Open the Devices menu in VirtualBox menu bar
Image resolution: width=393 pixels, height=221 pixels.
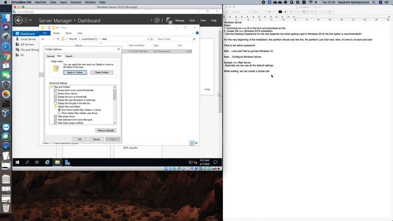click(x=76, y=2)
